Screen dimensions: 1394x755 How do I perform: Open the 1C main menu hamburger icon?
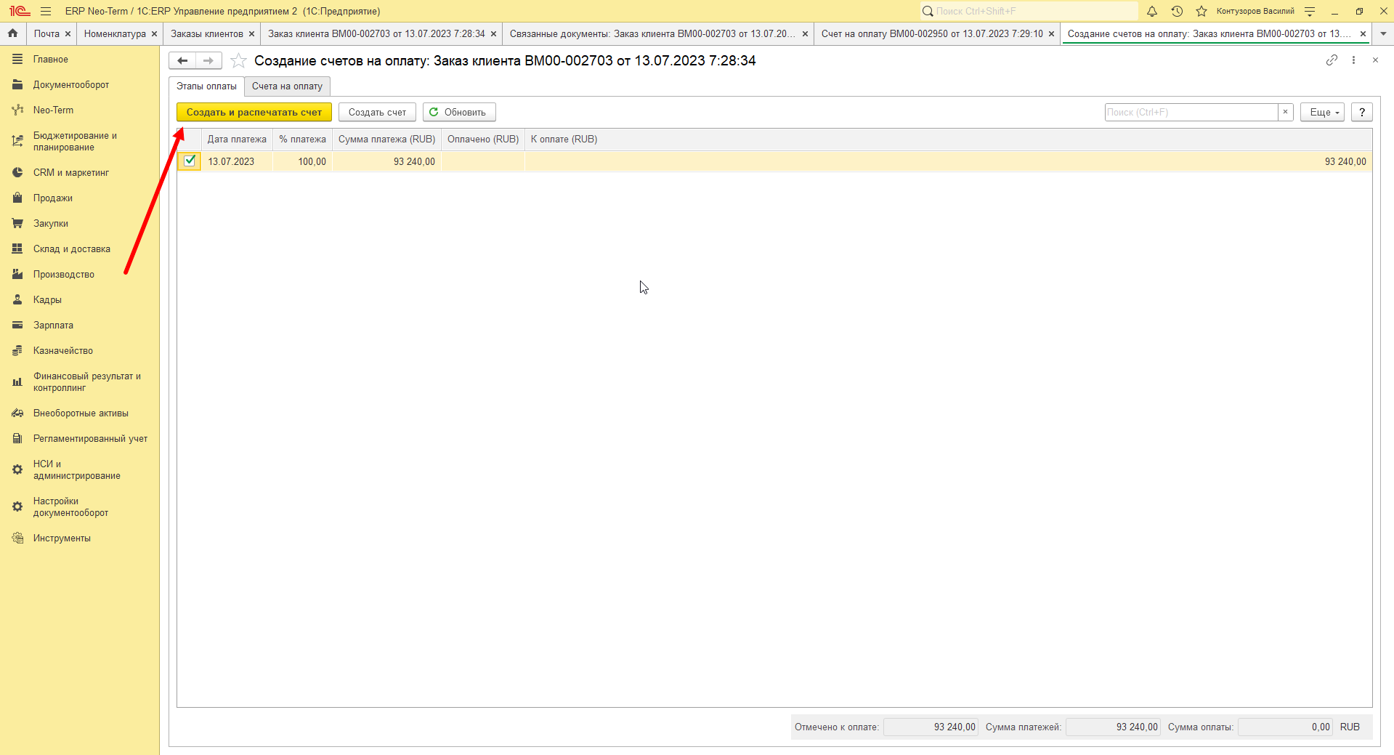coord(46,11)
